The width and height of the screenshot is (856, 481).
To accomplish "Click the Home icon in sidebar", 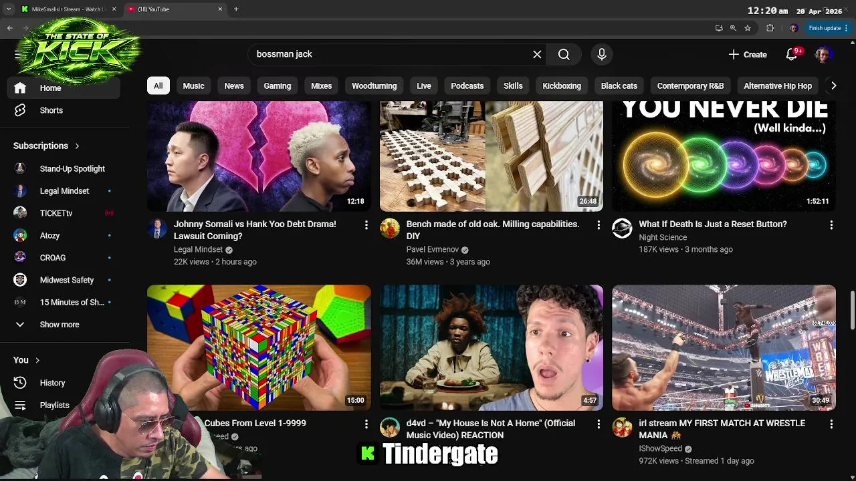I will click(x=20, y=88).
